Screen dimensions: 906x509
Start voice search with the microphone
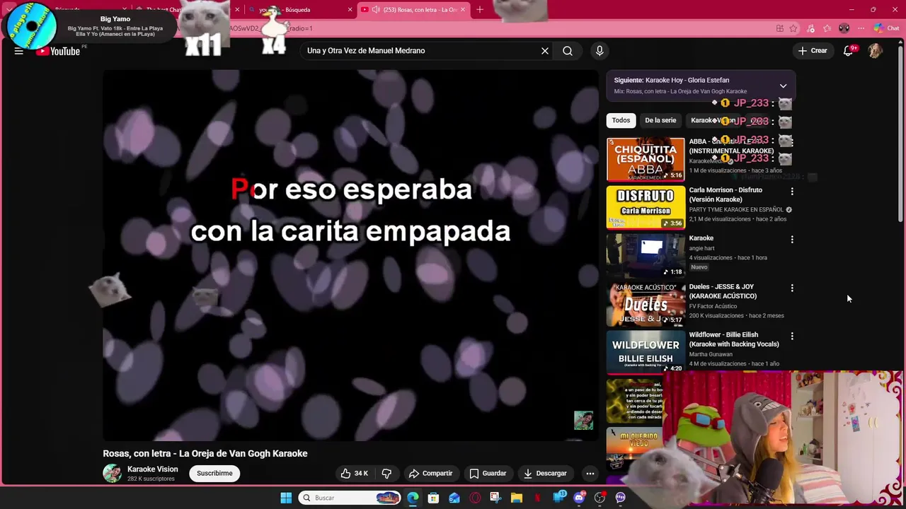coord(600,51)
